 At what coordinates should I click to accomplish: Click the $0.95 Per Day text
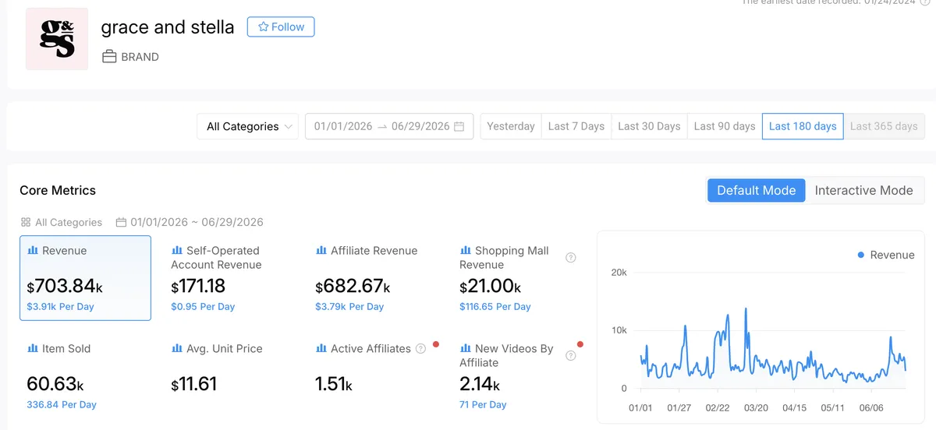(203, 307)
